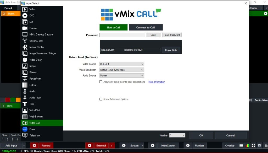
Task: Enable allow only direct peer to peer connections
Action: (101, 82)
